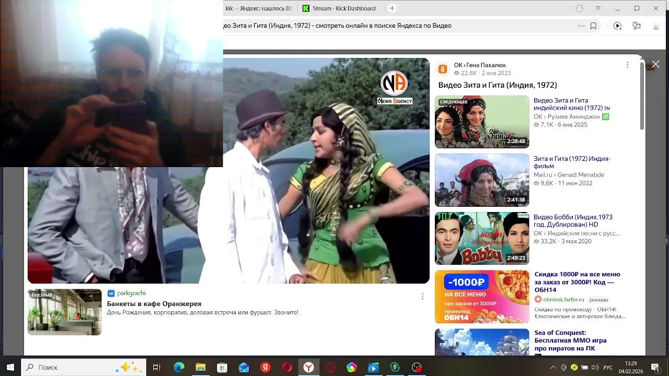669x376 pixels.
Task: Show hidden system tray icons
Action: [x=553, y=367]
